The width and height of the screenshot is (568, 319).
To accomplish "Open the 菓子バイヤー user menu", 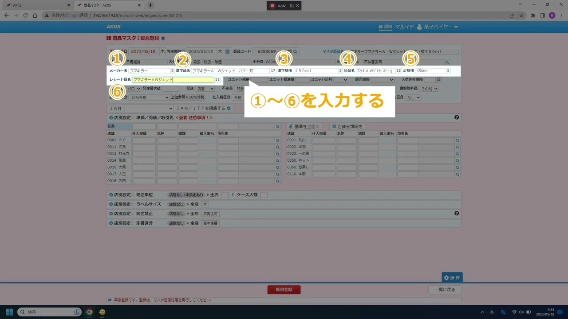I will pyautogui.click(x=437, y=27).
